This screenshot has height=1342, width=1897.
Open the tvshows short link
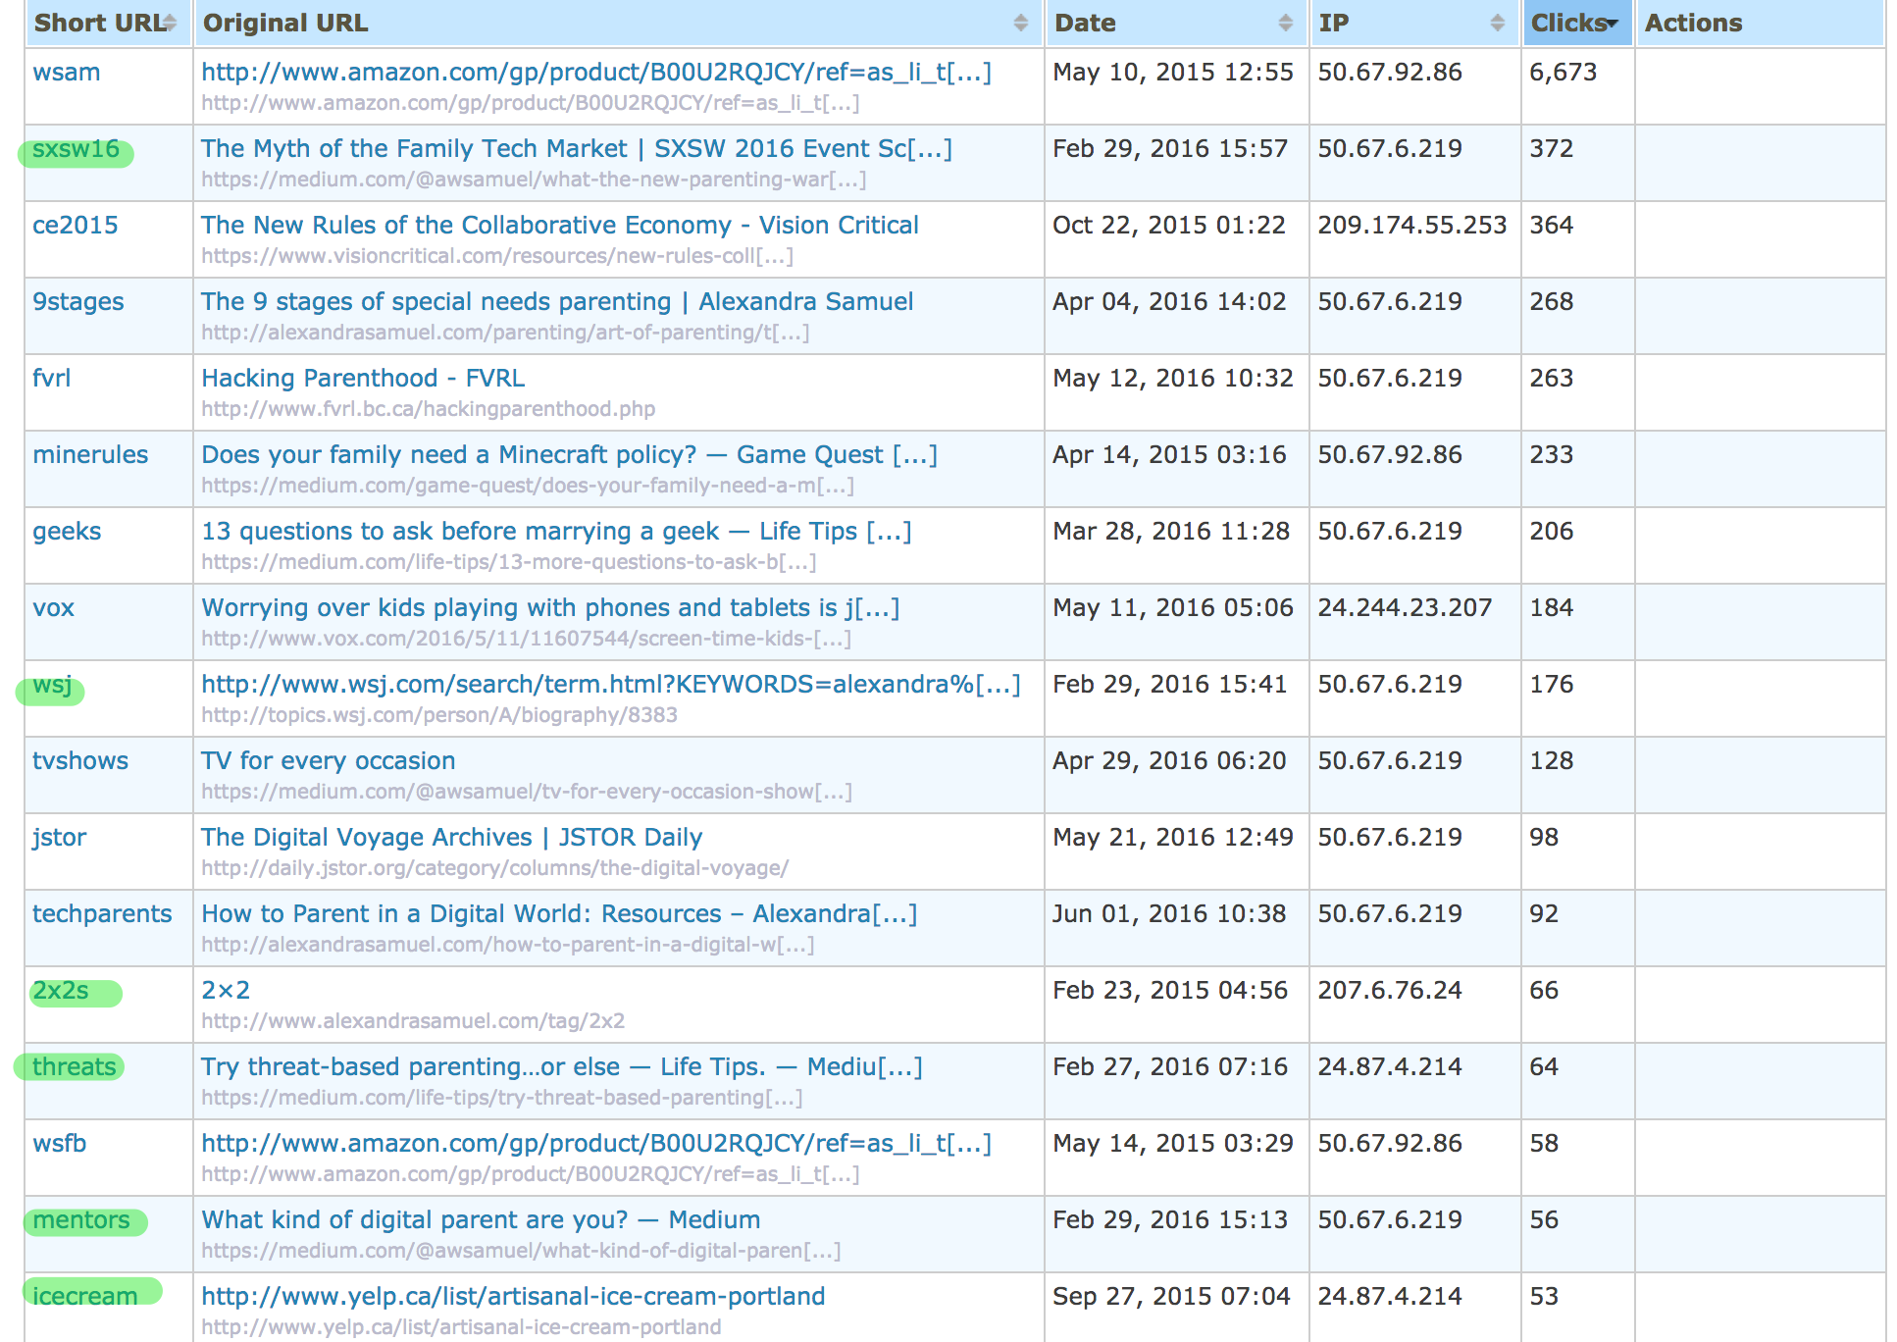point(80,761)
